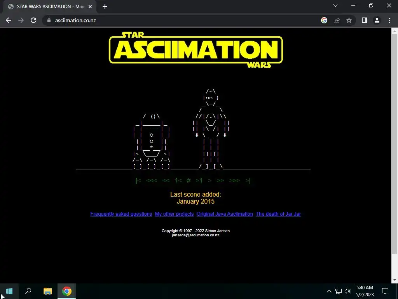Screen dimensions: 398x299
Task: Rewind with the << control
Action: (166, 181)
